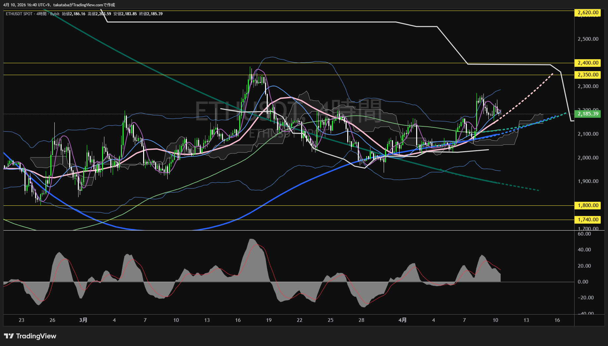Click the TradingView logo icon

[9, 336]
